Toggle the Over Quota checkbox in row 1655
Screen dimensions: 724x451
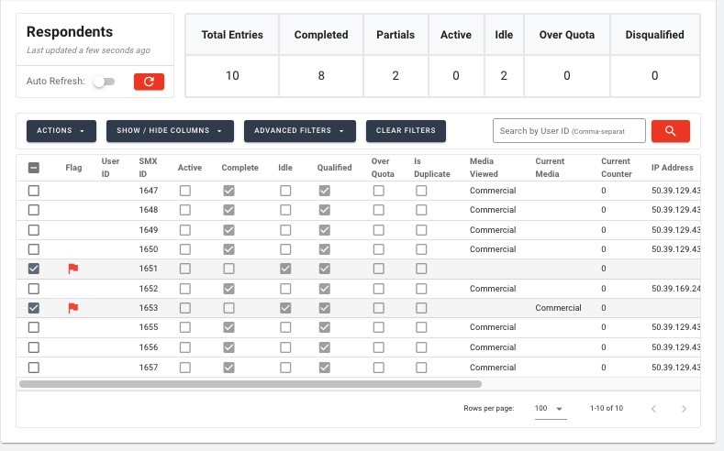click(379, 327)
